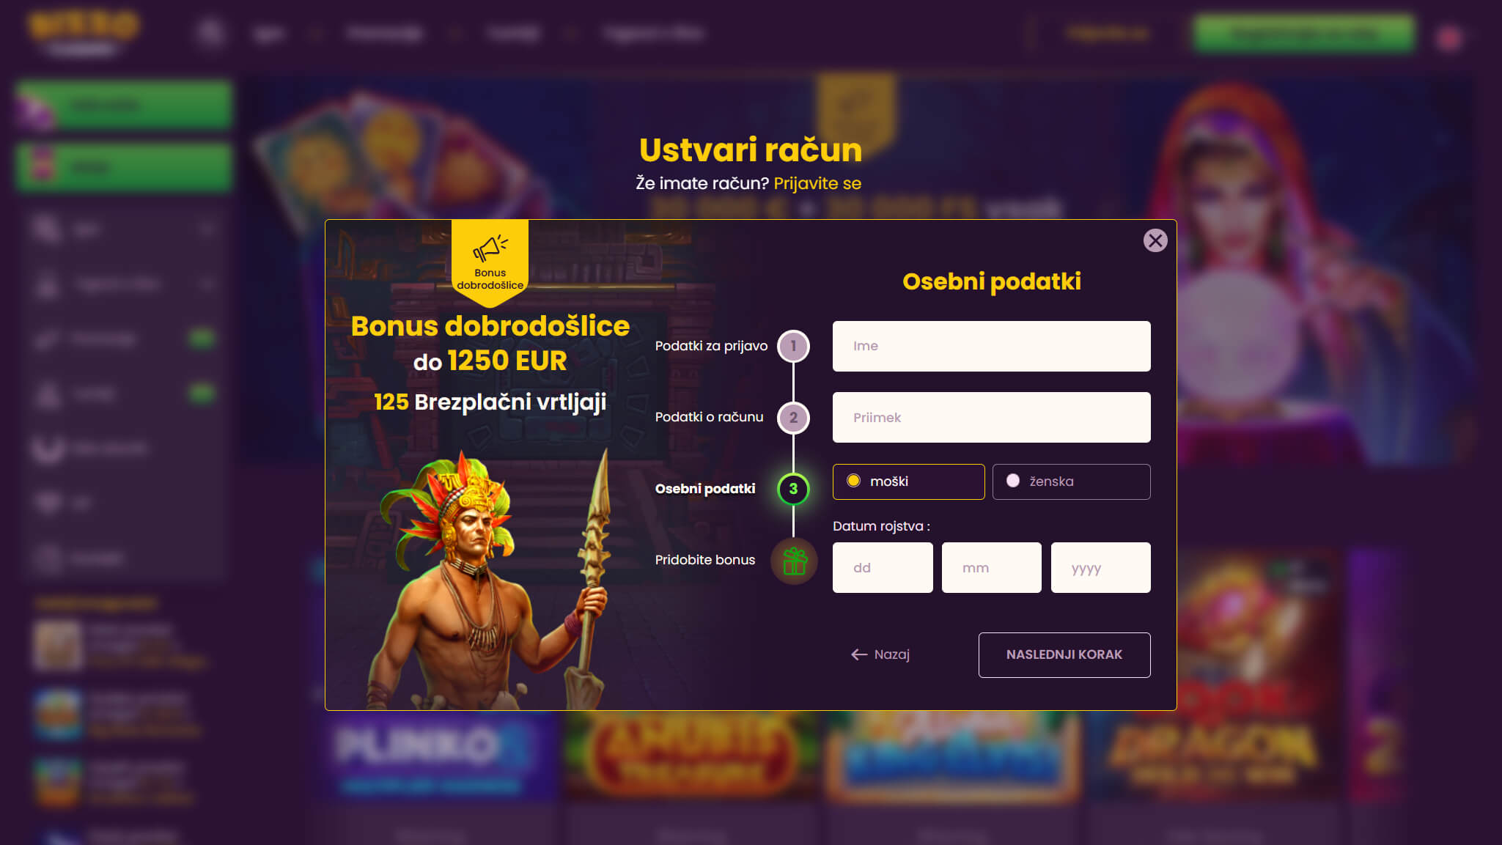Select the ženska gender radio option
Viewport: 1502px width, 845px height.
1071,481
